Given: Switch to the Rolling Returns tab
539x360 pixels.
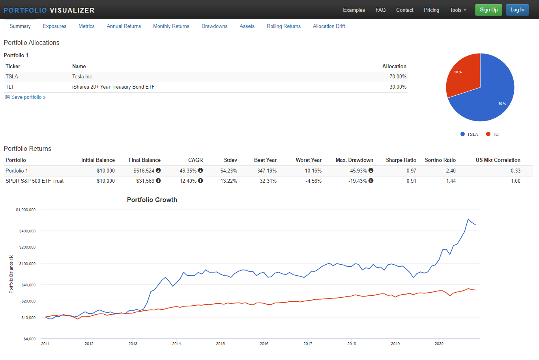Looking at the screenshot, I should (284, 26).
